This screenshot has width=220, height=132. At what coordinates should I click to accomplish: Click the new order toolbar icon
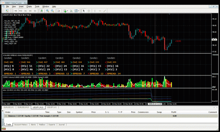point(7,11)
